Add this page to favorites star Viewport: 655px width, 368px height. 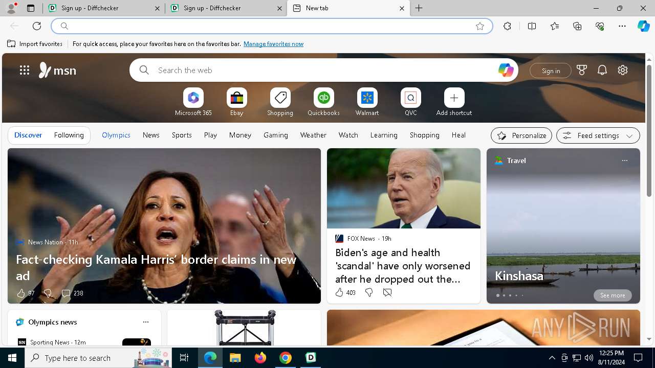(480, 26)
